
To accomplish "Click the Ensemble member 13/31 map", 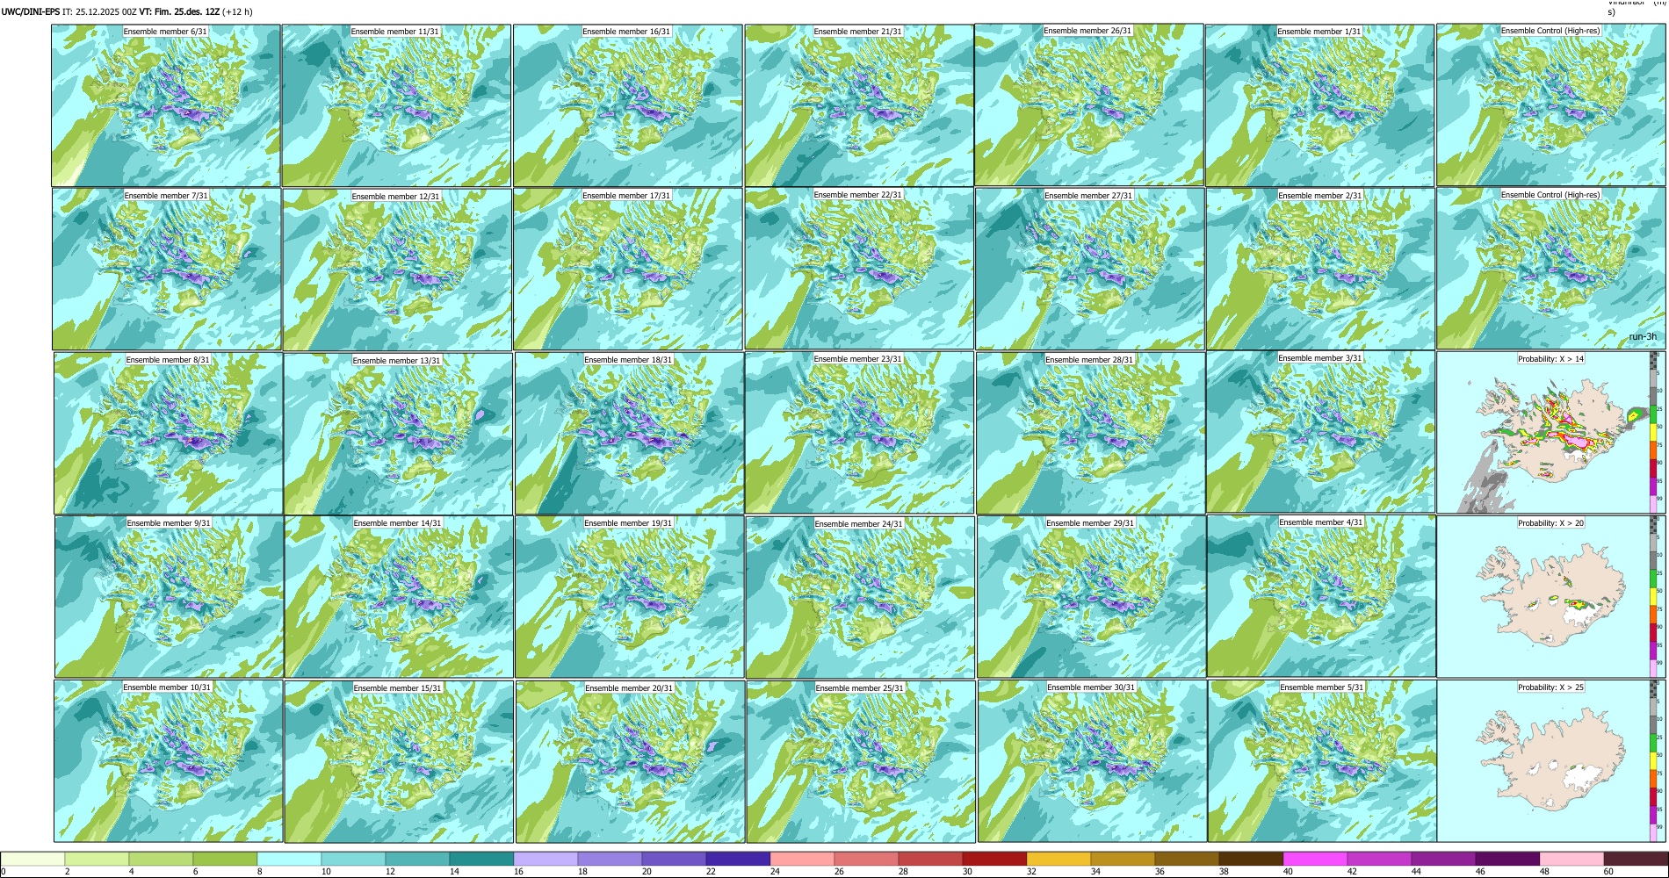I will click(x=398, y=434).
